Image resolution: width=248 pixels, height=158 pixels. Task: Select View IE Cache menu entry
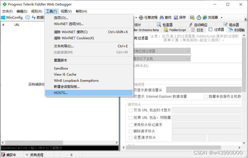89,74
